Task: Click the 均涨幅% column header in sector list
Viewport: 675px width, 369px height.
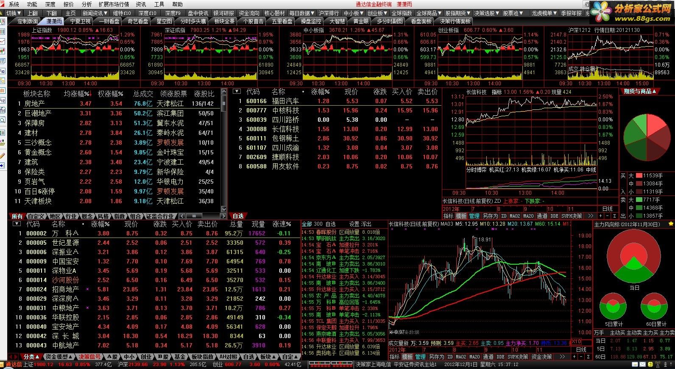Action: [x=77, y=94]
